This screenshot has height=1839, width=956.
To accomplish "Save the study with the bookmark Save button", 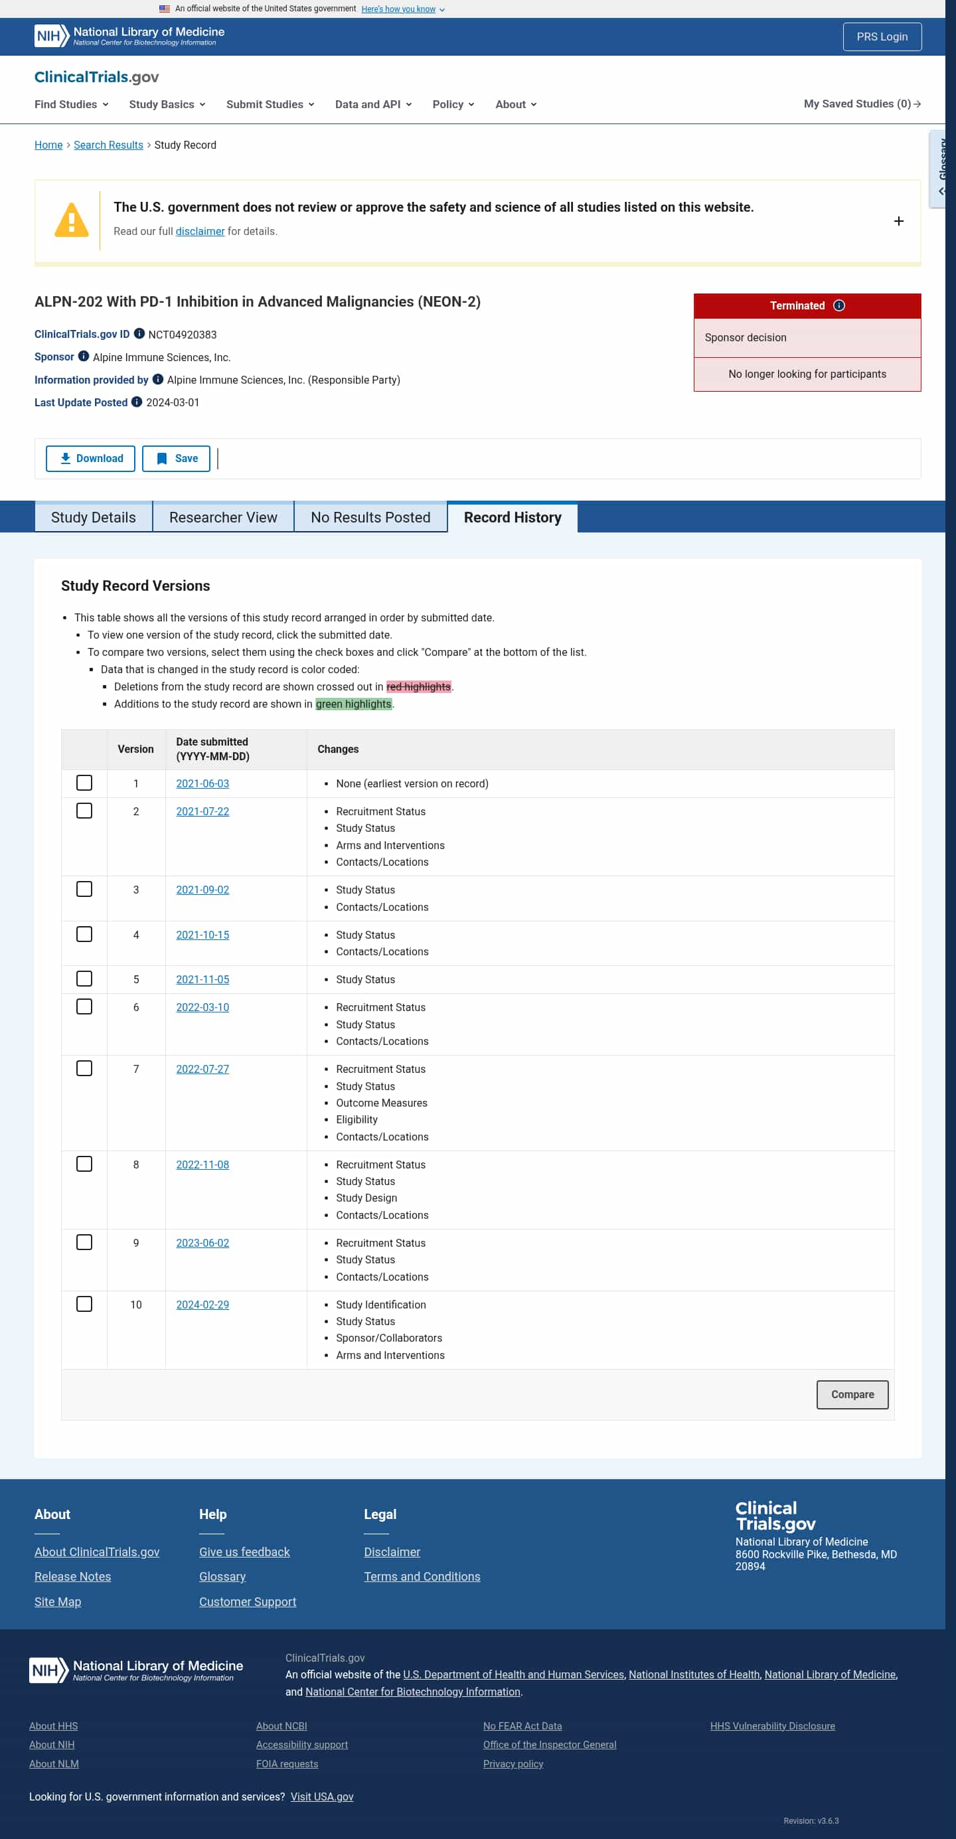I will tap(177, 458).
